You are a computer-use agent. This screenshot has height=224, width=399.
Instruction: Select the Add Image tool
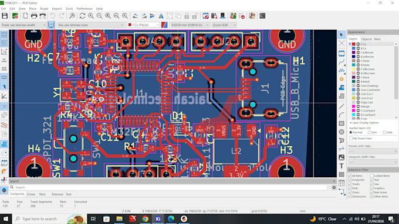click(x=341, y=157)
